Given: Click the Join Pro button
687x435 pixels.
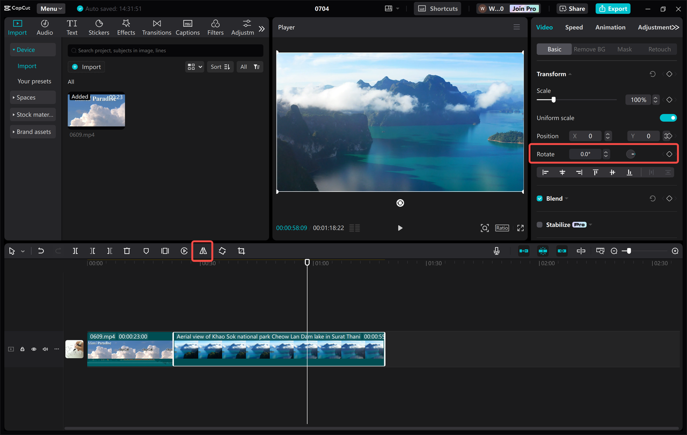Looking at the screenshot, I should coord(523,8).
